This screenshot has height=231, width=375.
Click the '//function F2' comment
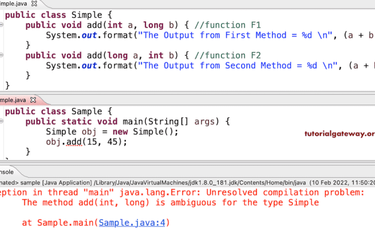(227, 55)
